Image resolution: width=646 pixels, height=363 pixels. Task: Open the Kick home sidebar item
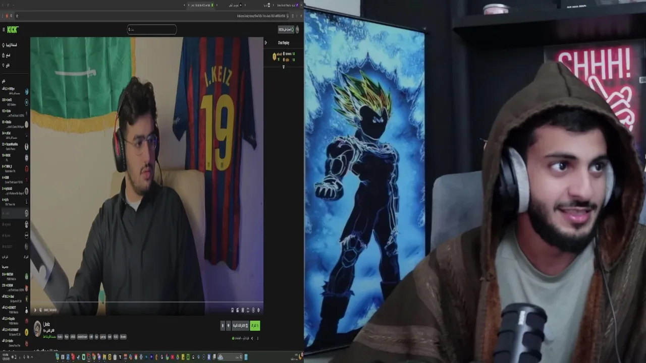click(10, 45)
